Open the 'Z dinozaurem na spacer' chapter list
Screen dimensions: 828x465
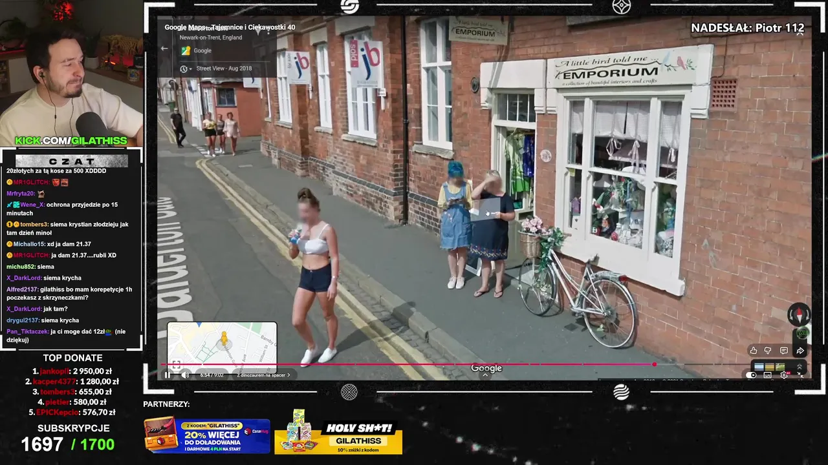263,375
